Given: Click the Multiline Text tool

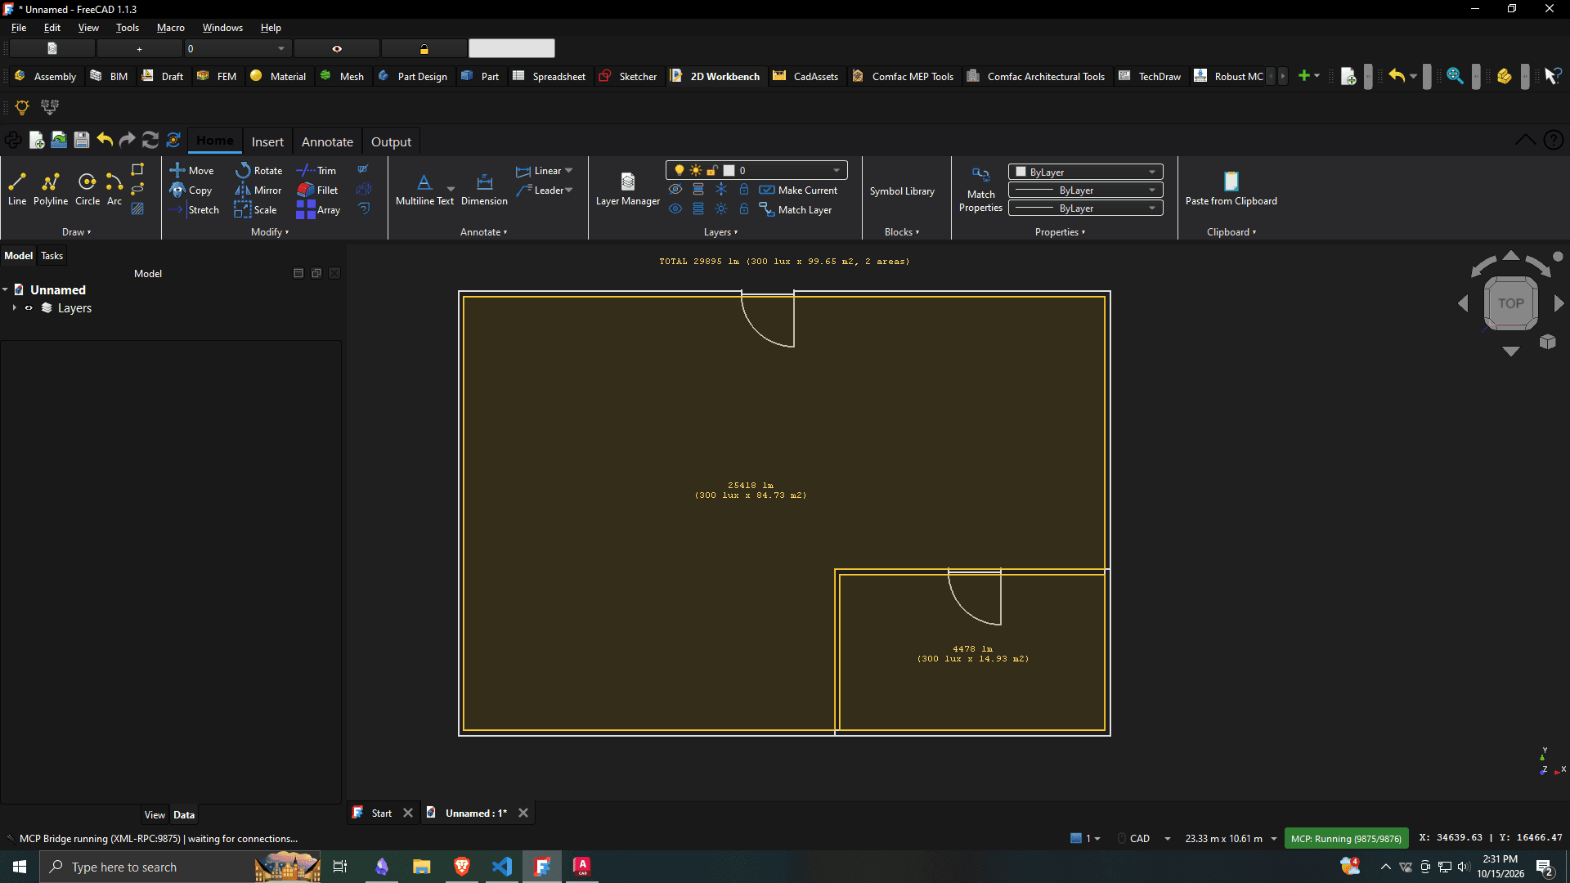Looking at the screenshot, I should 424,189.
